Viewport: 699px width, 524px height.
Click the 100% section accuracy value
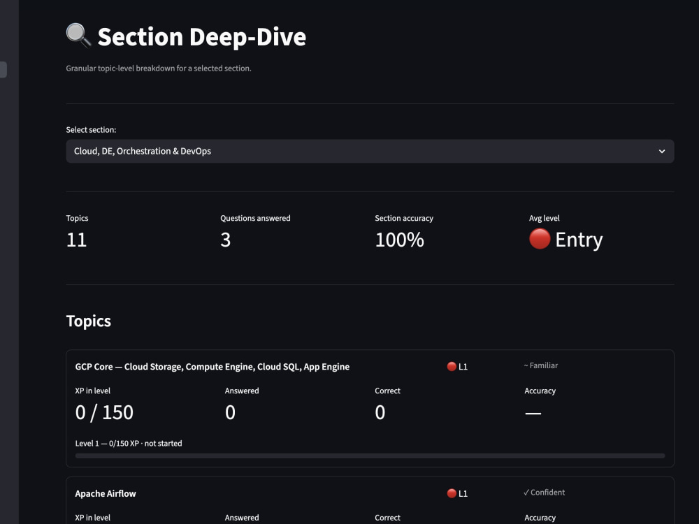click(399, 240)
